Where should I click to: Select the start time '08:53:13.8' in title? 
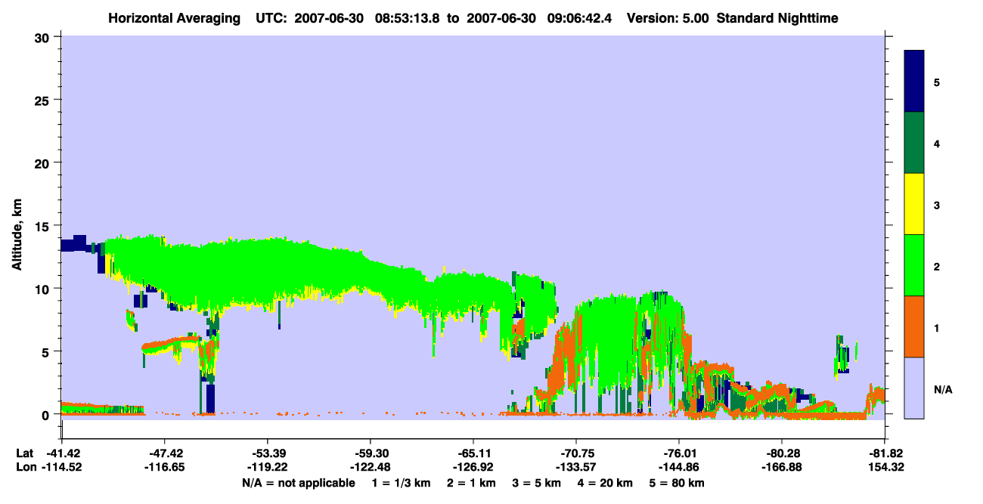click(408, 18)
